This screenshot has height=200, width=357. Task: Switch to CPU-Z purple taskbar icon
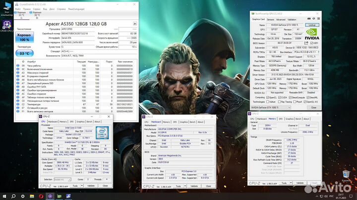click(x=50, y=196)
